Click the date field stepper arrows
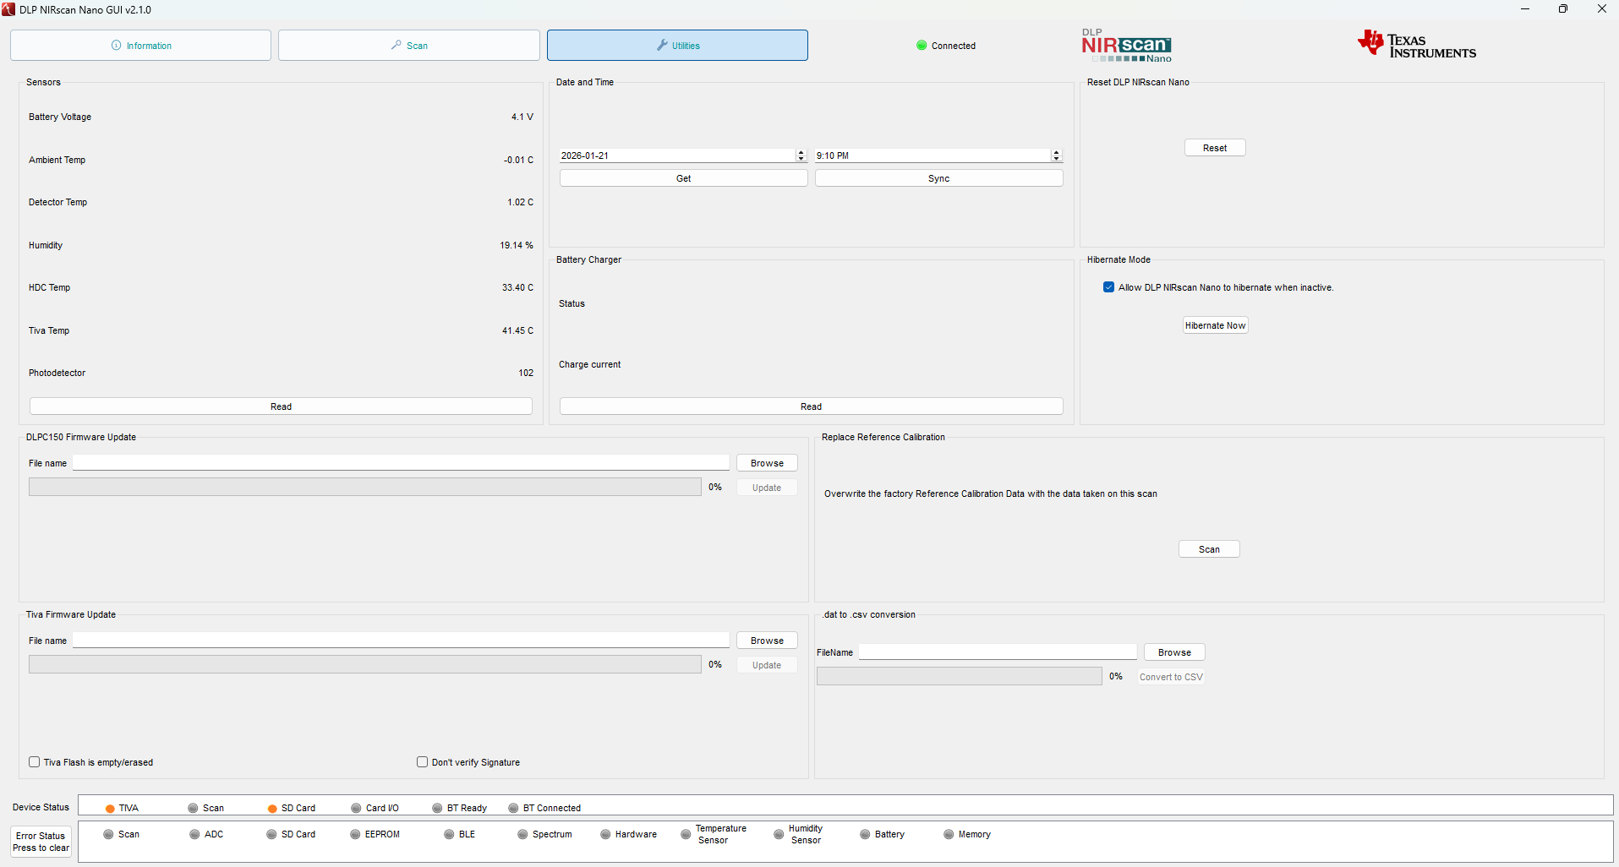This screenshot has height=867, width=1619. [801, 155]
